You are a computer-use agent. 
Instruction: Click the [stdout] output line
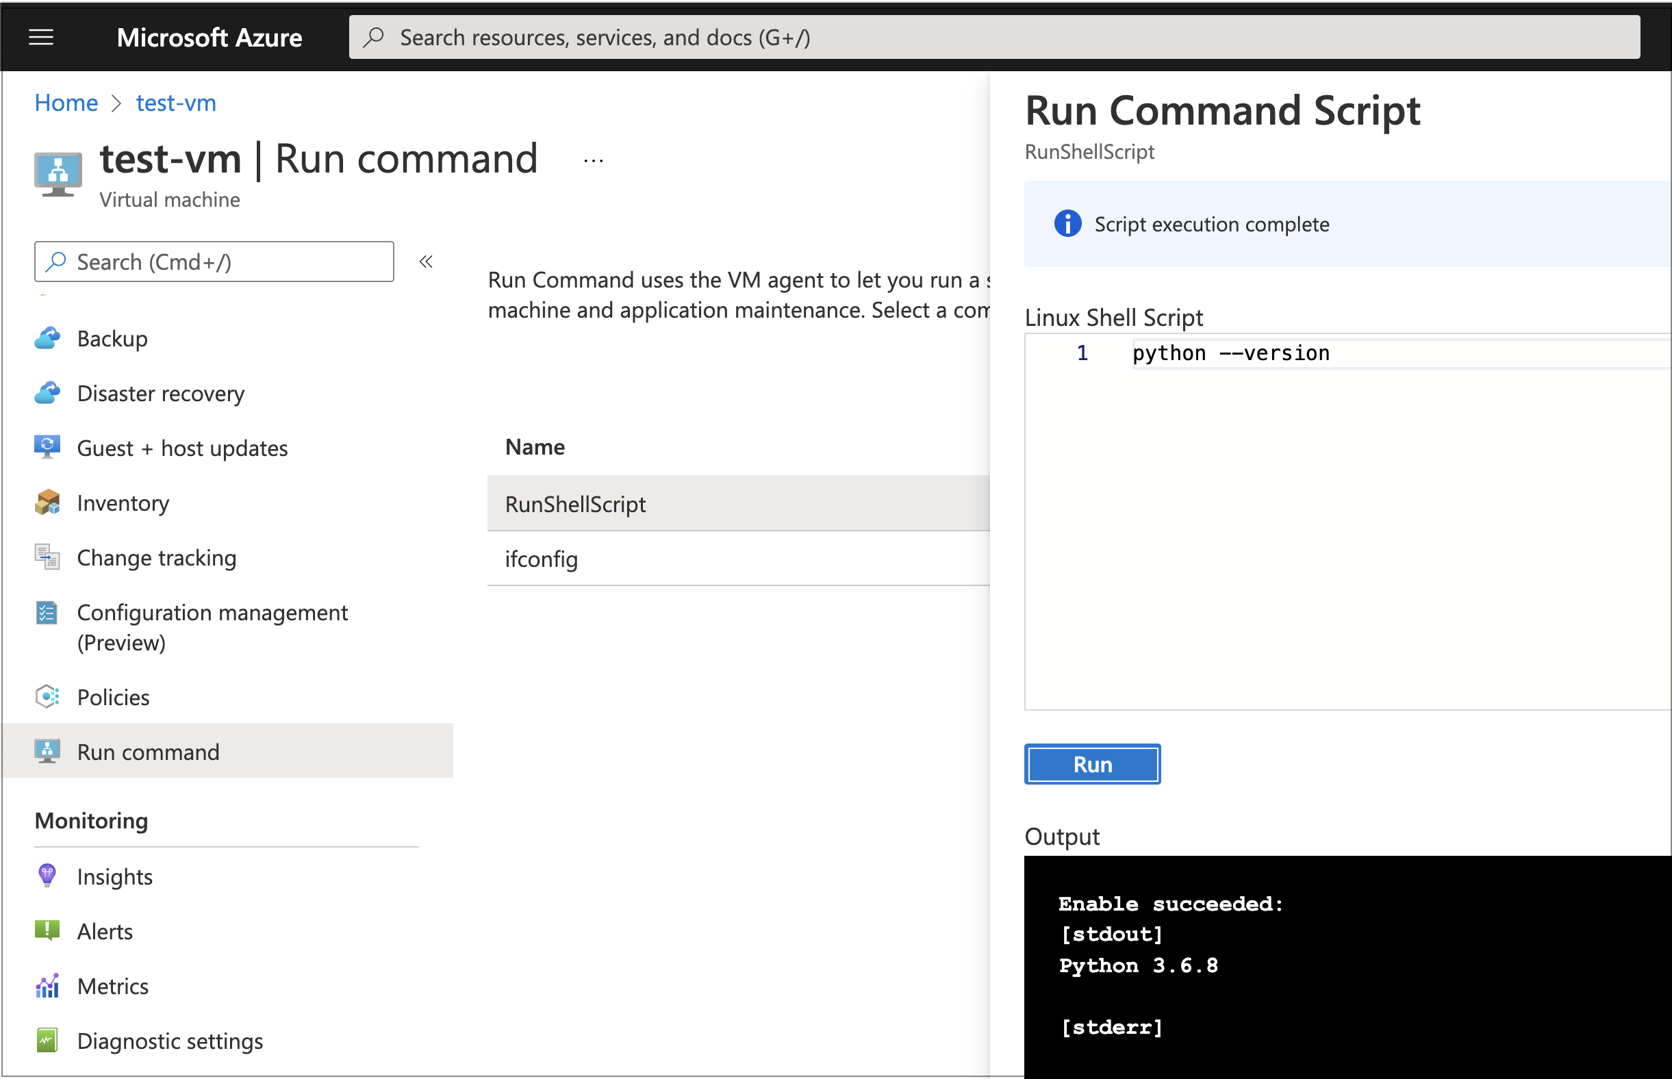point(1111,935)
